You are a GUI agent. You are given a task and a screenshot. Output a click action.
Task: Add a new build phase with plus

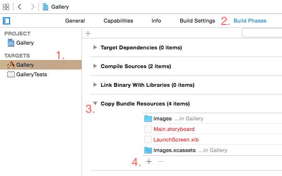[88, 33]
